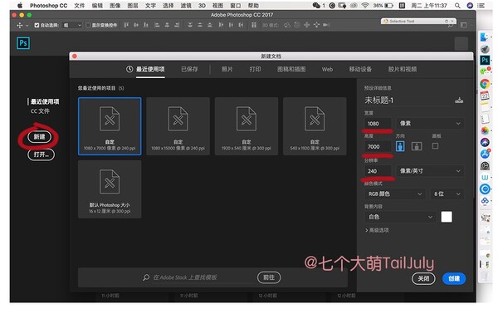Open the 图层 menu

[133, 6]
